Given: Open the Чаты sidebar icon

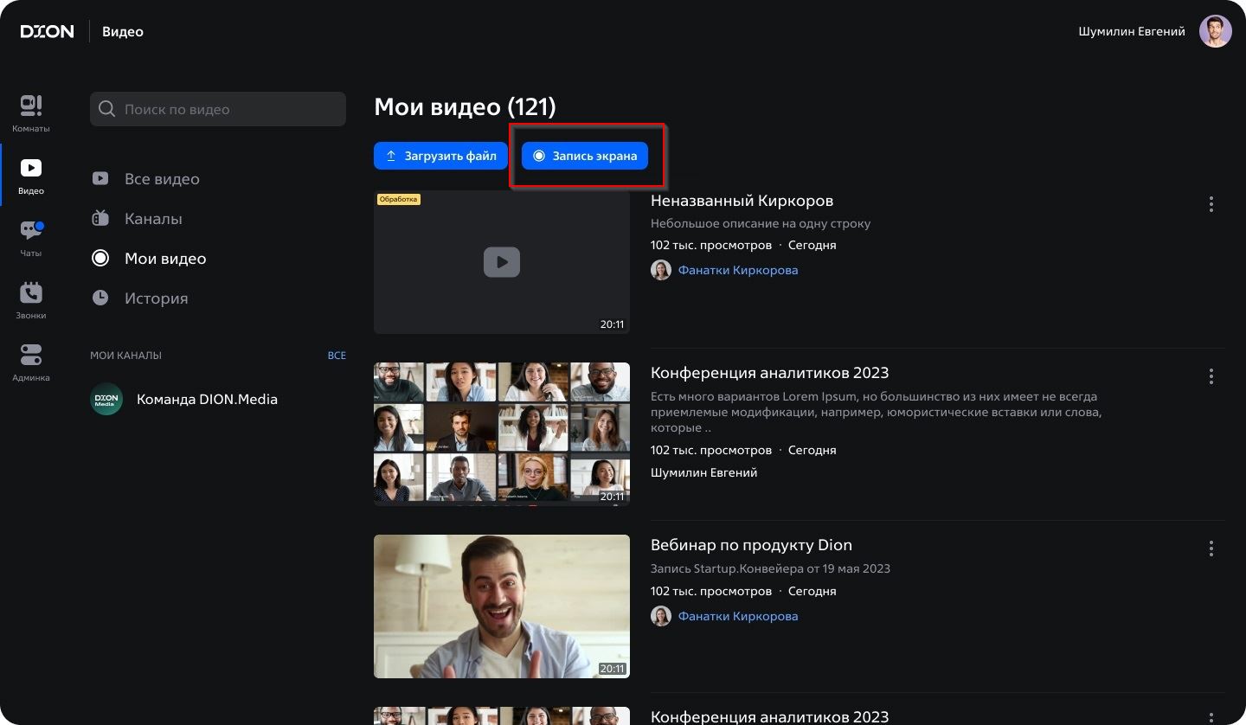Looking at the screenshot, I should [x=31, y=237].
